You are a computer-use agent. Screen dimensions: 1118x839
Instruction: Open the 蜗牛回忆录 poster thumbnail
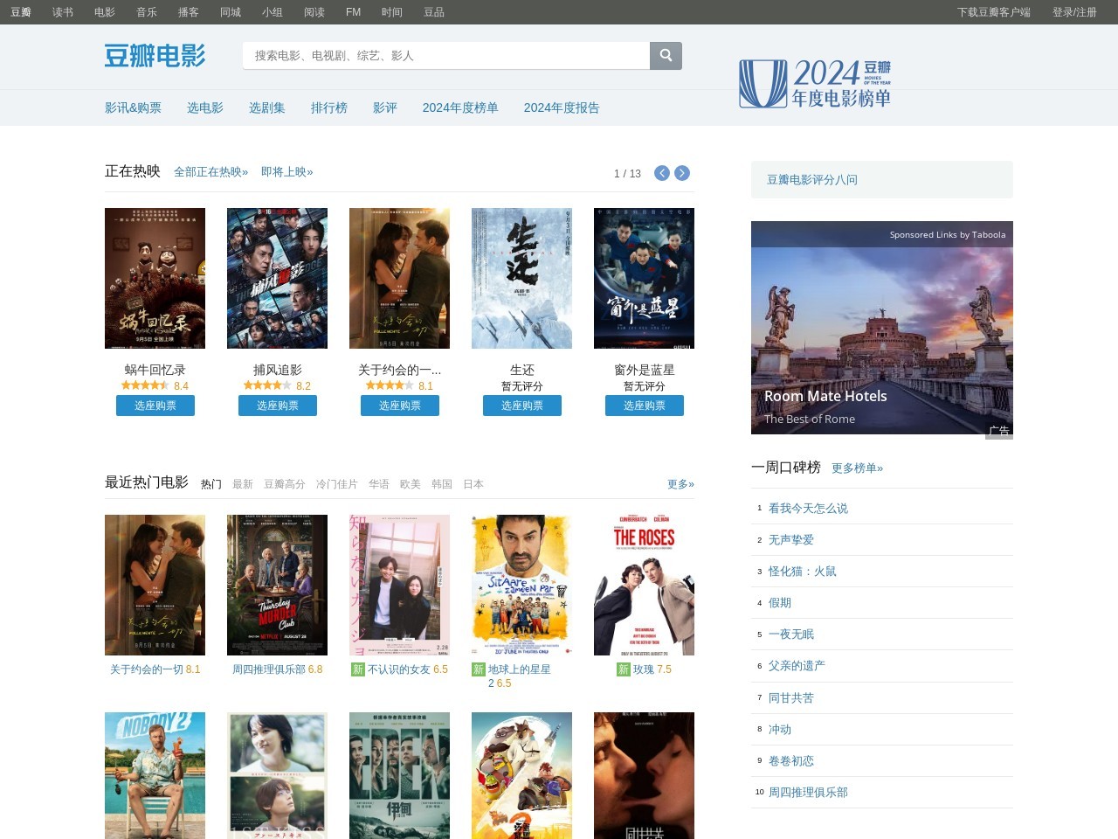click(155, 278)
